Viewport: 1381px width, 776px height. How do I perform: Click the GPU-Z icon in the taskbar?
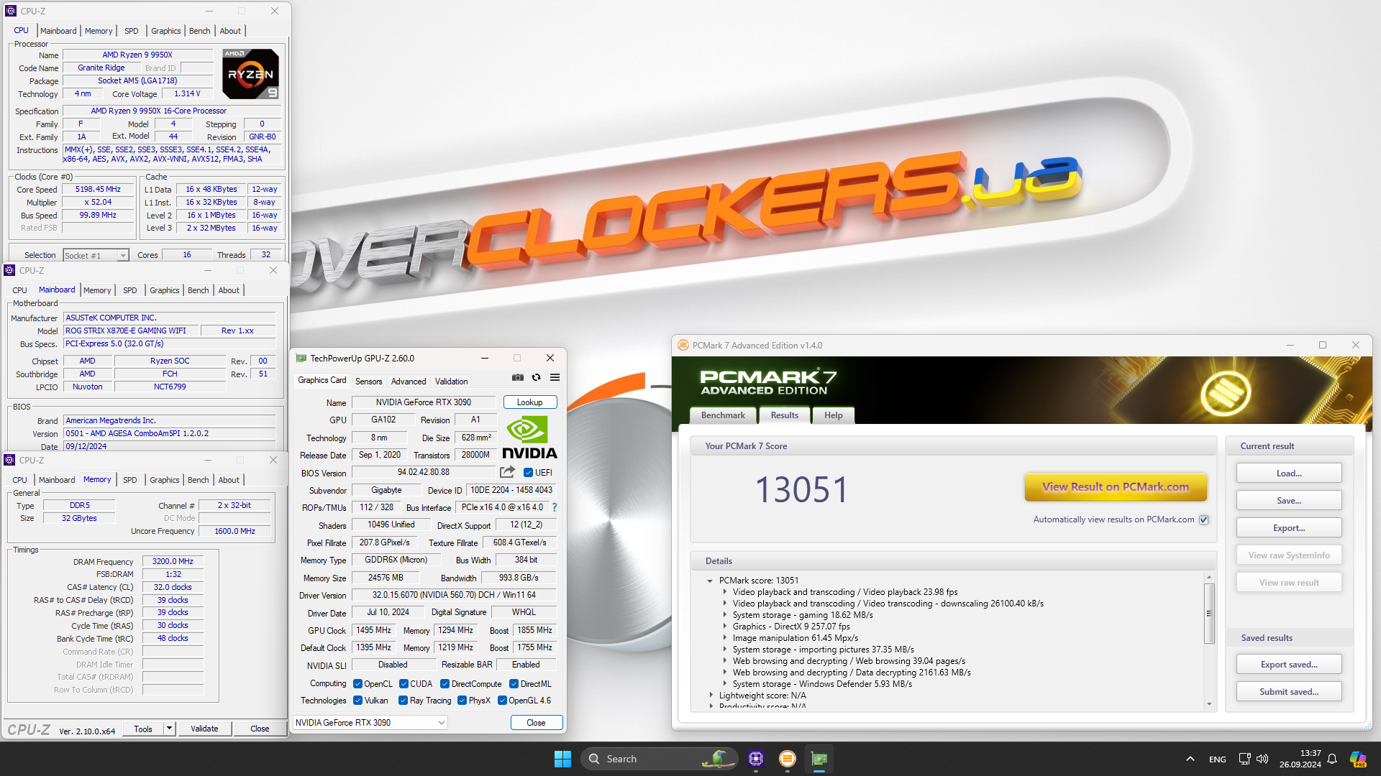[819, 759]
